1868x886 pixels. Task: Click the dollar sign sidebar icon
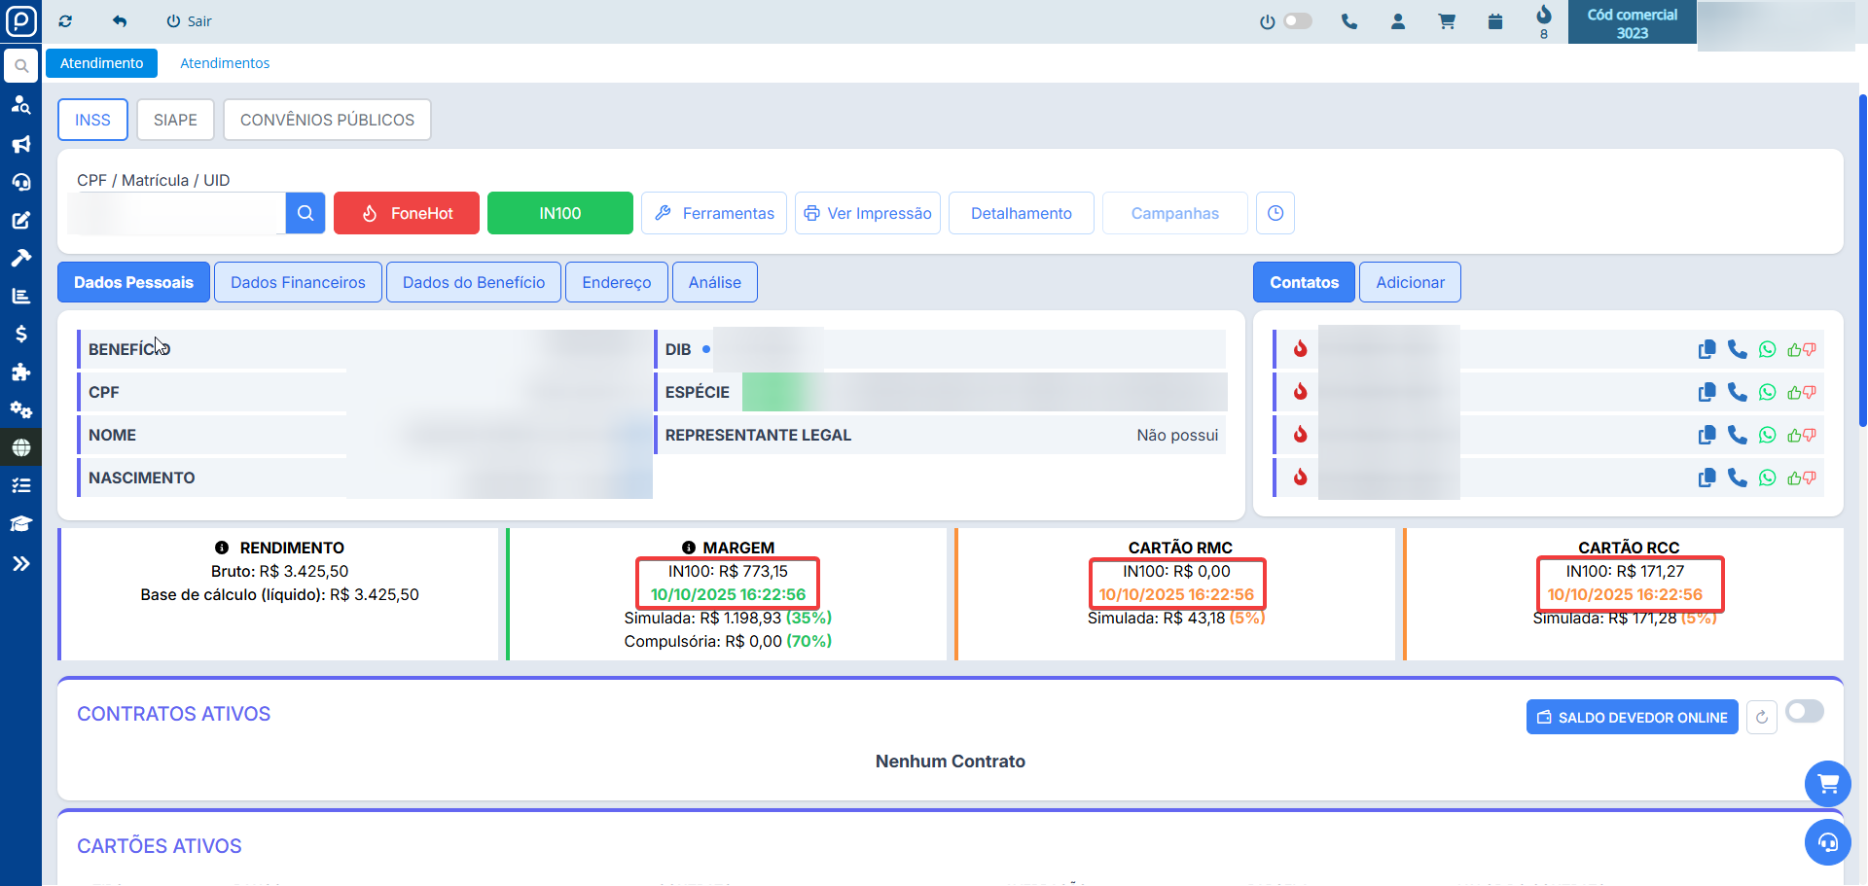tap(20, 335)
